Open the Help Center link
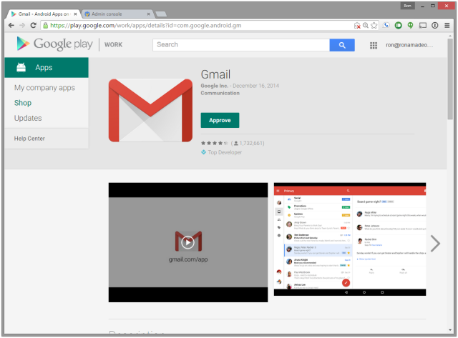 [29, 138]
